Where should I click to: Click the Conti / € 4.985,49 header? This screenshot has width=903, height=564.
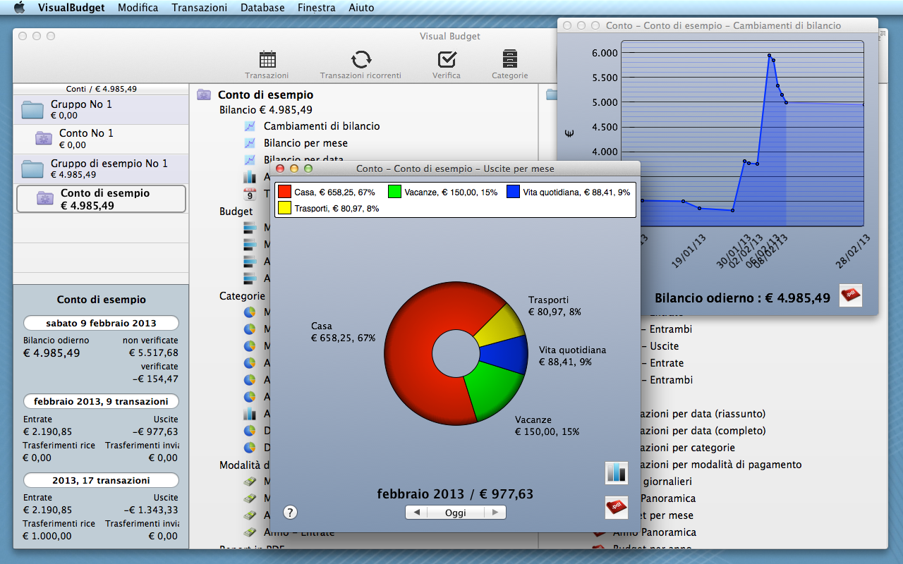102,89
